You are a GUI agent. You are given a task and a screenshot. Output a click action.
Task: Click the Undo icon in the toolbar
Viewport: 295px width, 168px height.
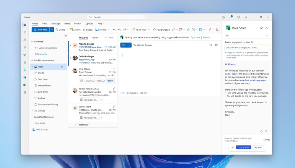coord(210,30)
